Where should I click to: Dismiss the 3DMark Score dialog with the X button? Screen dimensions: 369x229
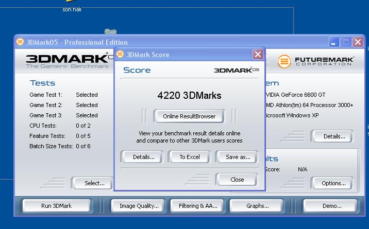coord(258,55)
